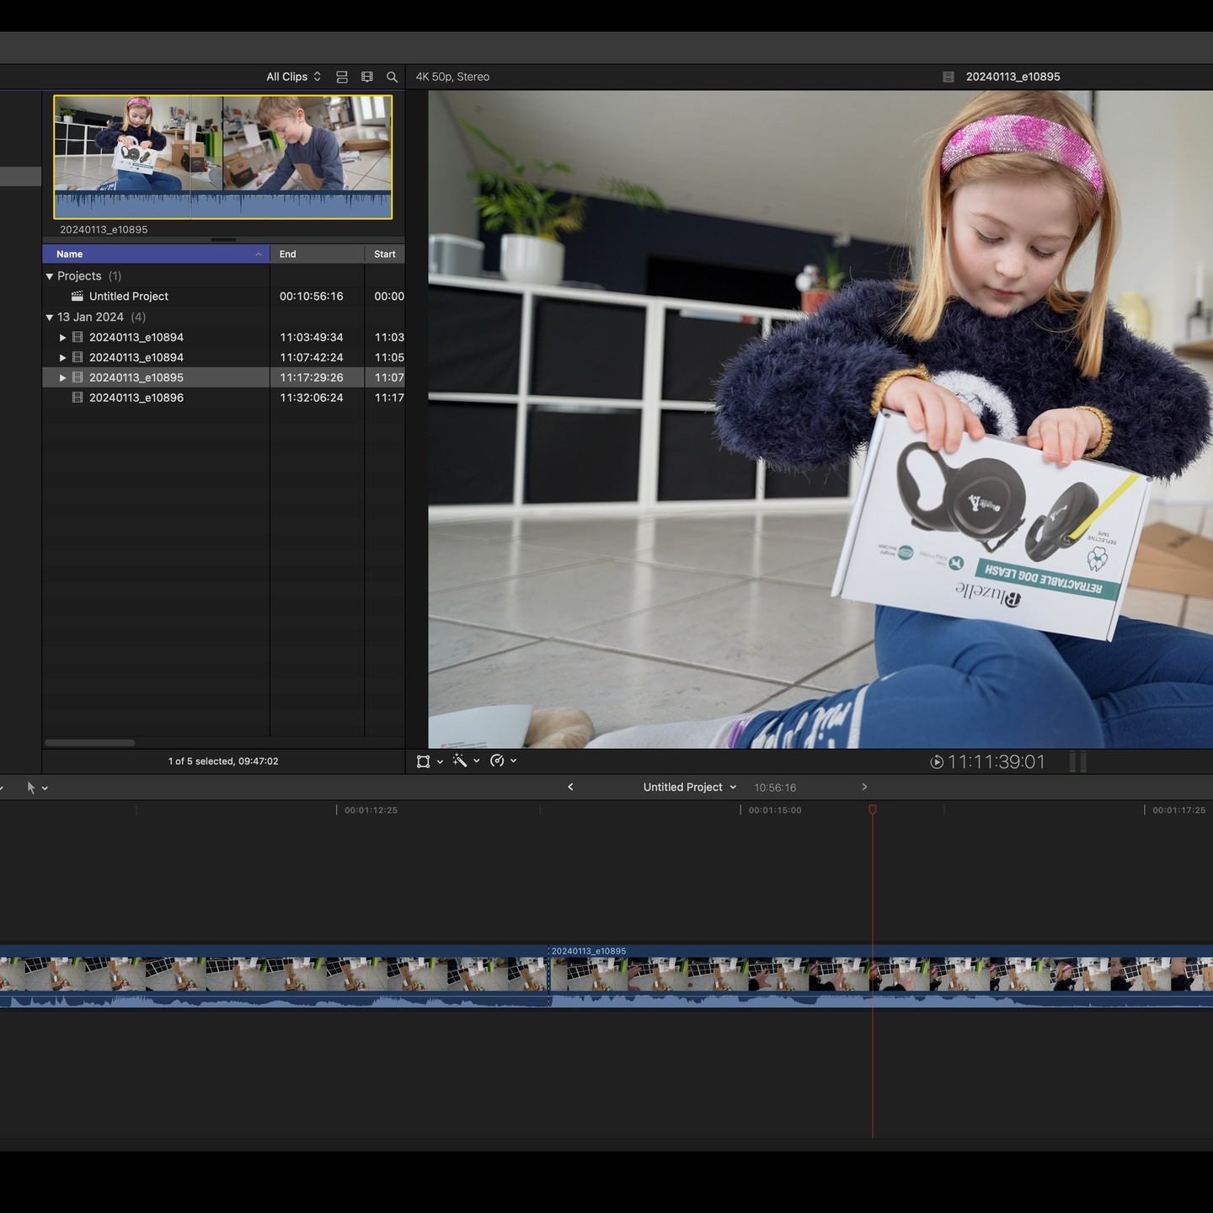
Task: Go forward in timeline history
Action: [864, 787]
